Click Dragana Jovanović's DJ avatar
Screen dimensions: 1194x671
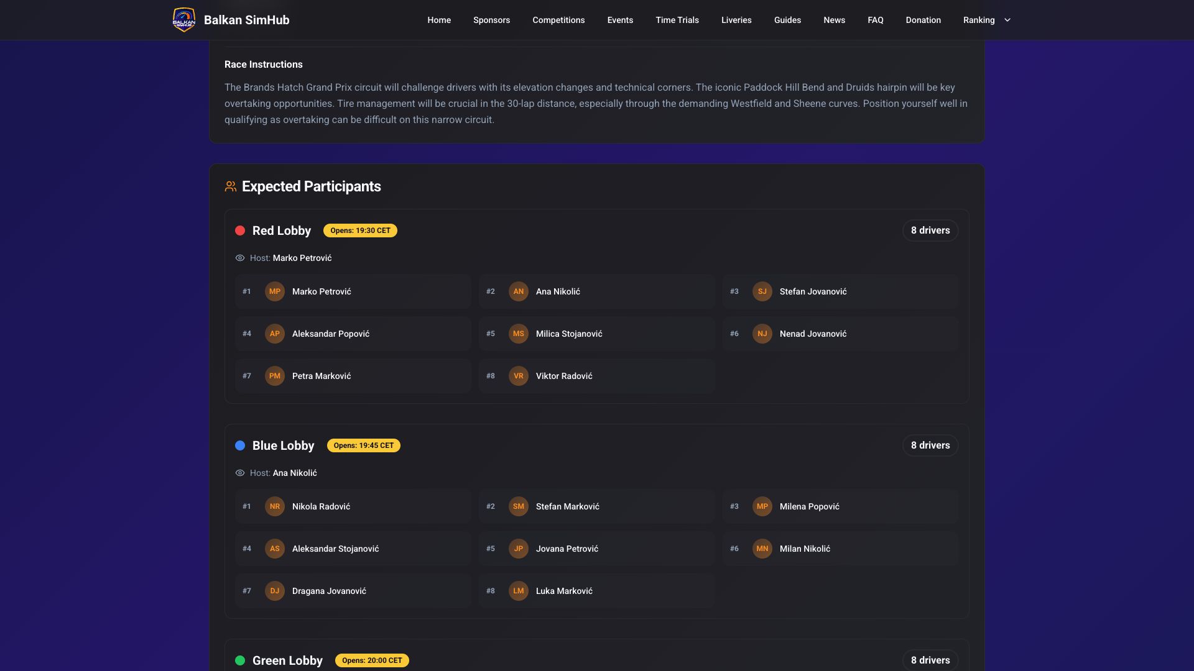pyautogui.click(x=274, y=591)
